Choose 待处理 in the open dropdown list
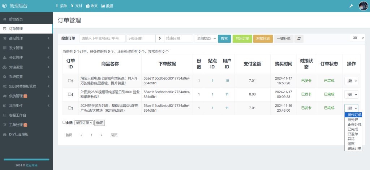This screenshot has width=370, height=170. (x=353, y=120)
